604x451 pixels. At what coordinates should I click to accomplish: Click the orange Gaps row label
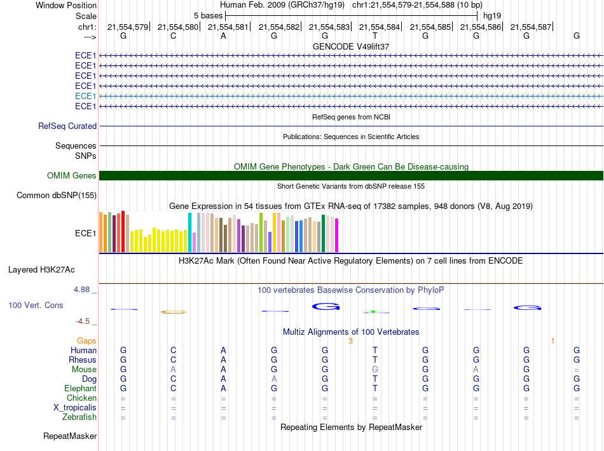[86, 341]
